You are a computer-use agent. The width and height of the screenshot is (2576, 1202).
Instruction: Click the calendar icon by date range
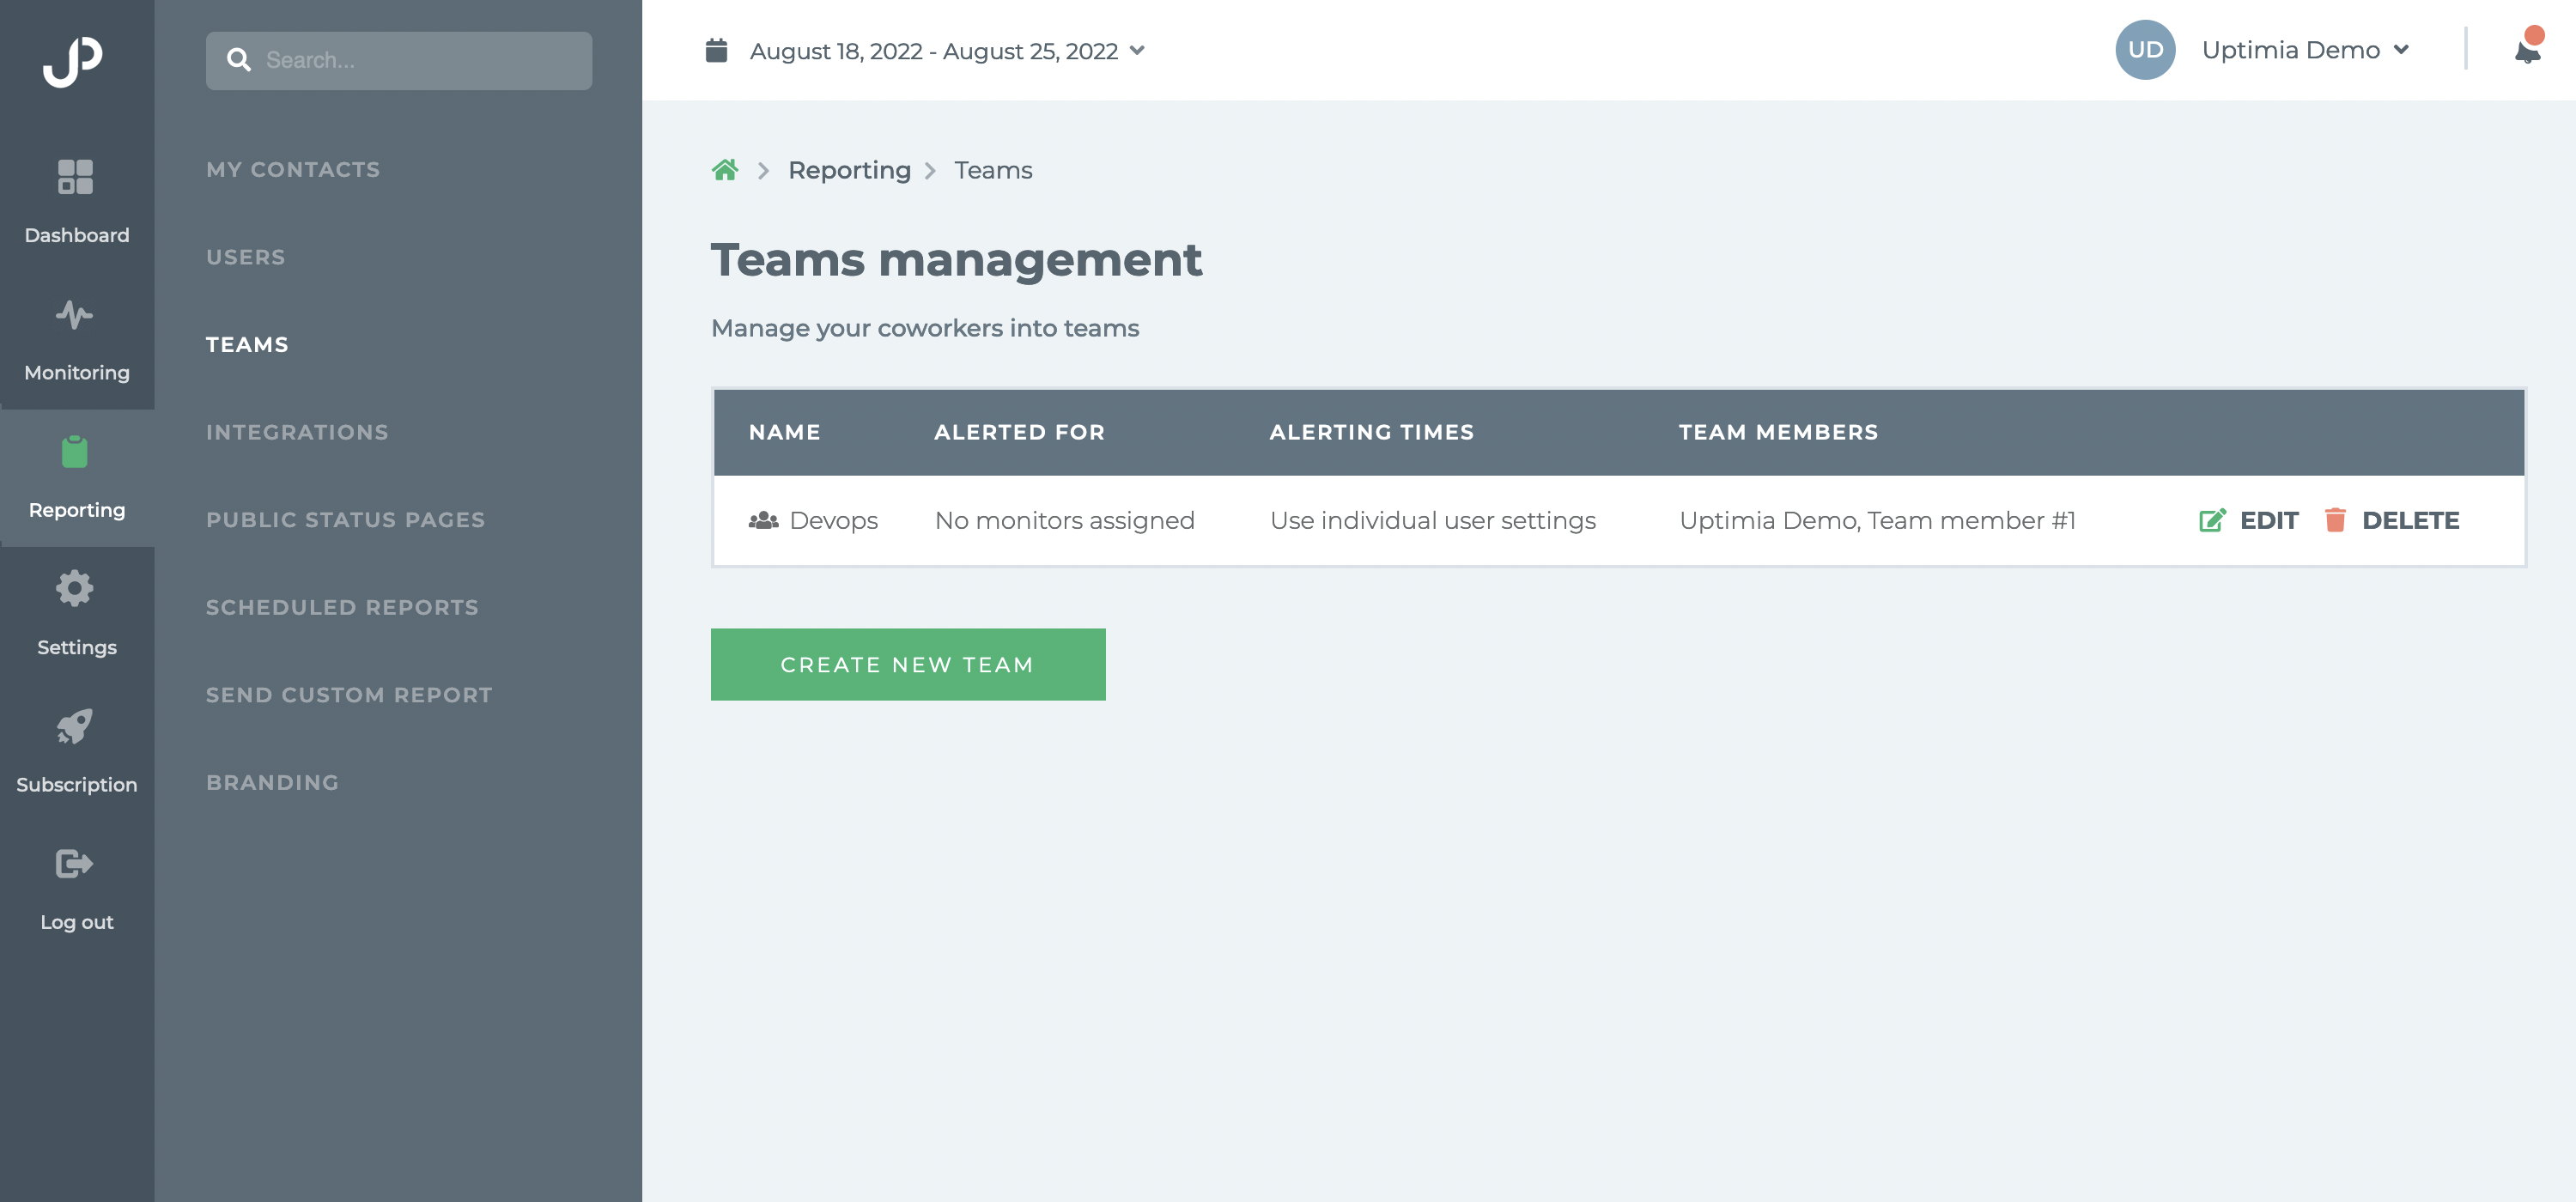pyautogui.click(x=716, y=50)
